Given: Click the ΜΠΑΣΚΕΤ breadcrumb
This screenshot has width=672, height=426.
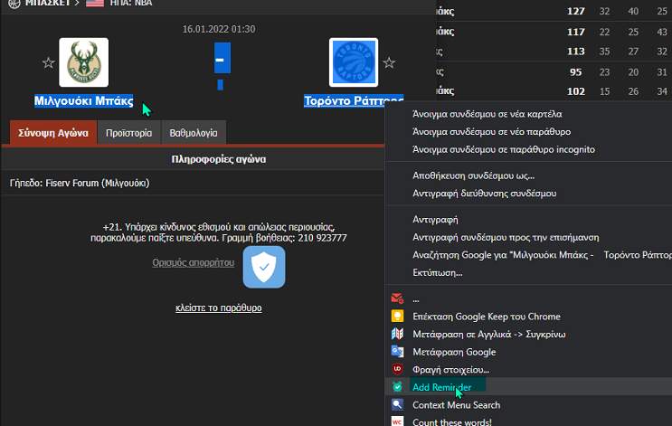Looking at the screenshot, I should click(48, 3).
